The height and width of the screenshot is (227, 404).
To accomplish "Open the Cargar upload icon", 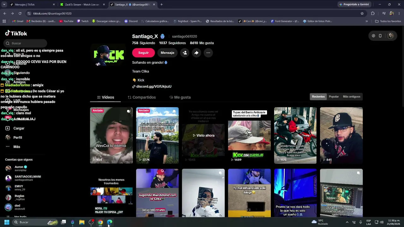I will coord(8,128).
